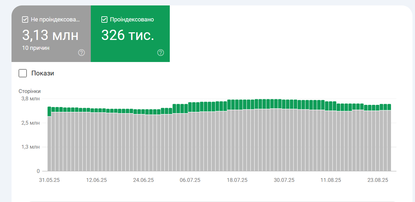Click the 23.08.25 date label
This screenshot has width=415, height=202.
(378, 180)
